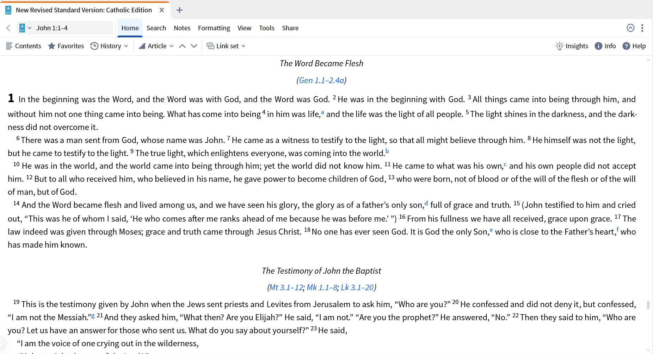Open the Tools tab
653x354 pixels.
point(266,28)
